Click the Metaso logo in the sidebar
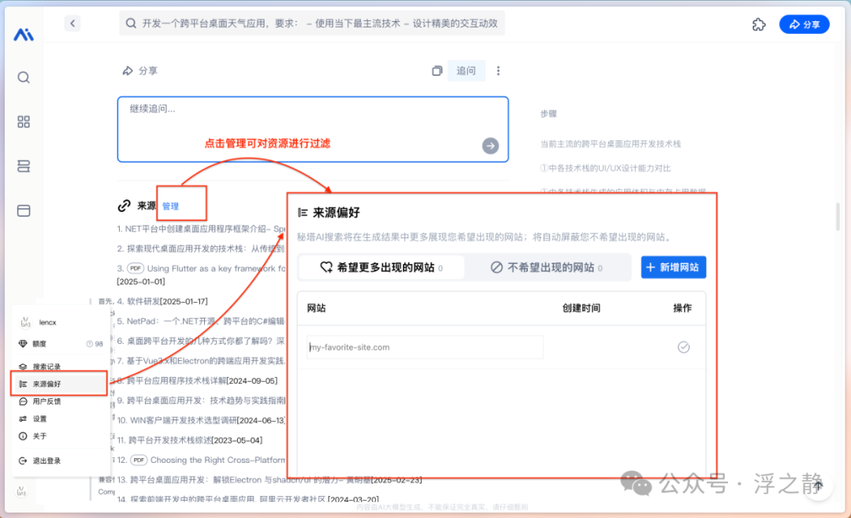Viewport: 851px width, 518px height. (24, 35)
